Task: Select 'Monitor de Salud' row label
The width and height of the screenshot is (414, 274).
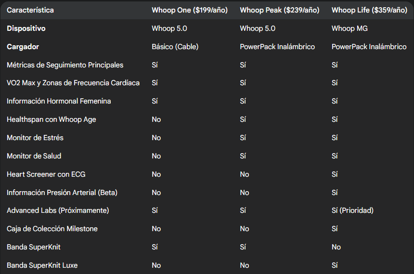Action: point(34,156)
